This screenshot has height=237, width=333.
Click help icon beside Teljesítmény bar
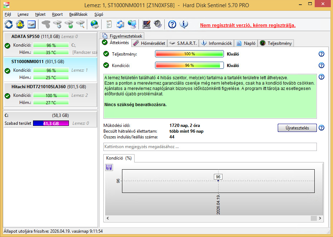click(x=322, y=54)
